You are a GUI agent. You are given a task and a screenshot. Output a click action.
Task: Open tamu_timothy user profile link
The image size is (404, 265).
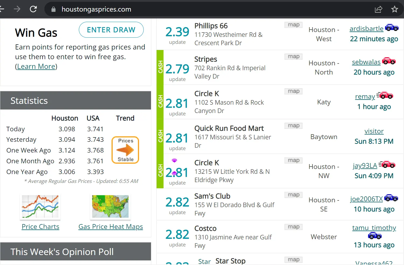tap(374, 228)
